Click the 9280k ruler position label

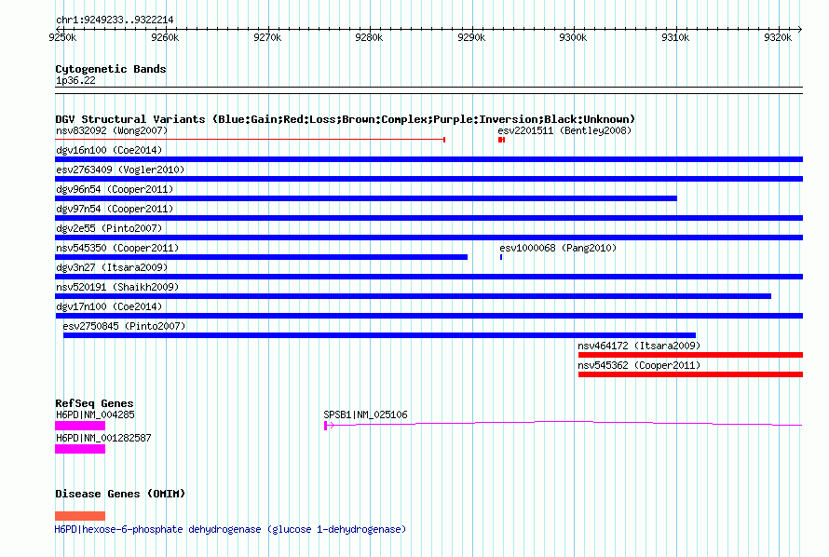tap(369, 37)
